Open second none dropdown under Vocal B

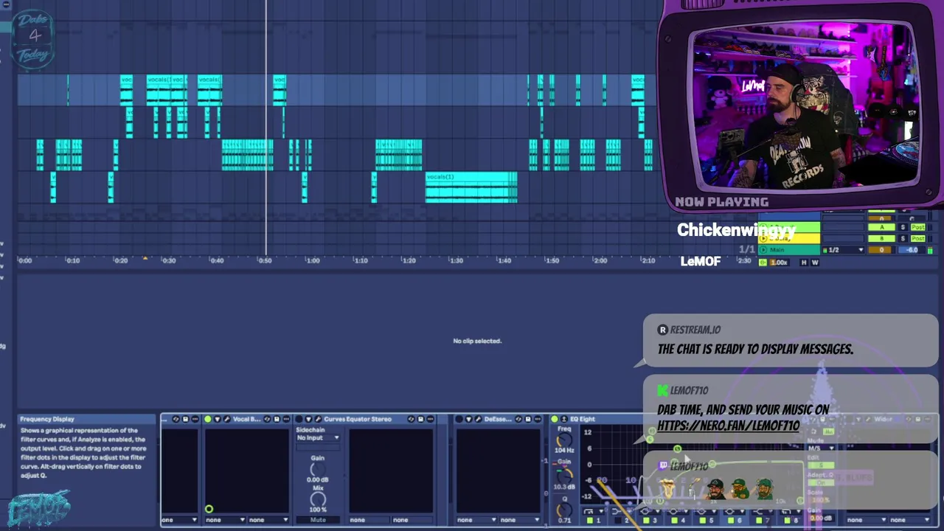pos(269,520)
